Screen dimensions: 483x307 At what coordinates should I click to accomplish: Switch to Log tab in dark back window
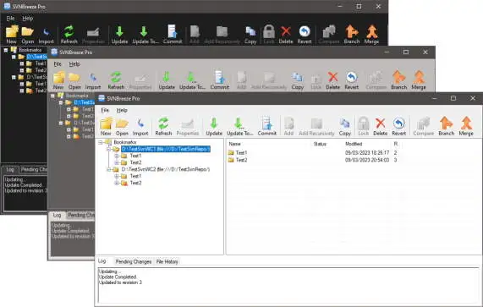point(10,169)
